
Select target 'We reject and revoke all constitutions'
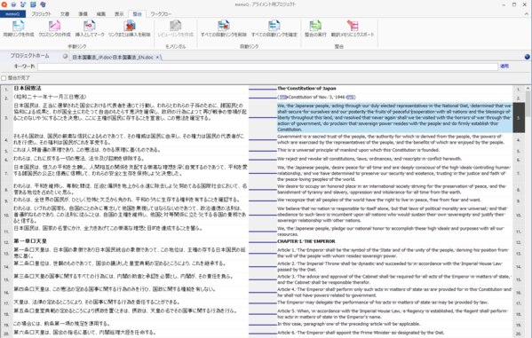[x=369, y=159]
